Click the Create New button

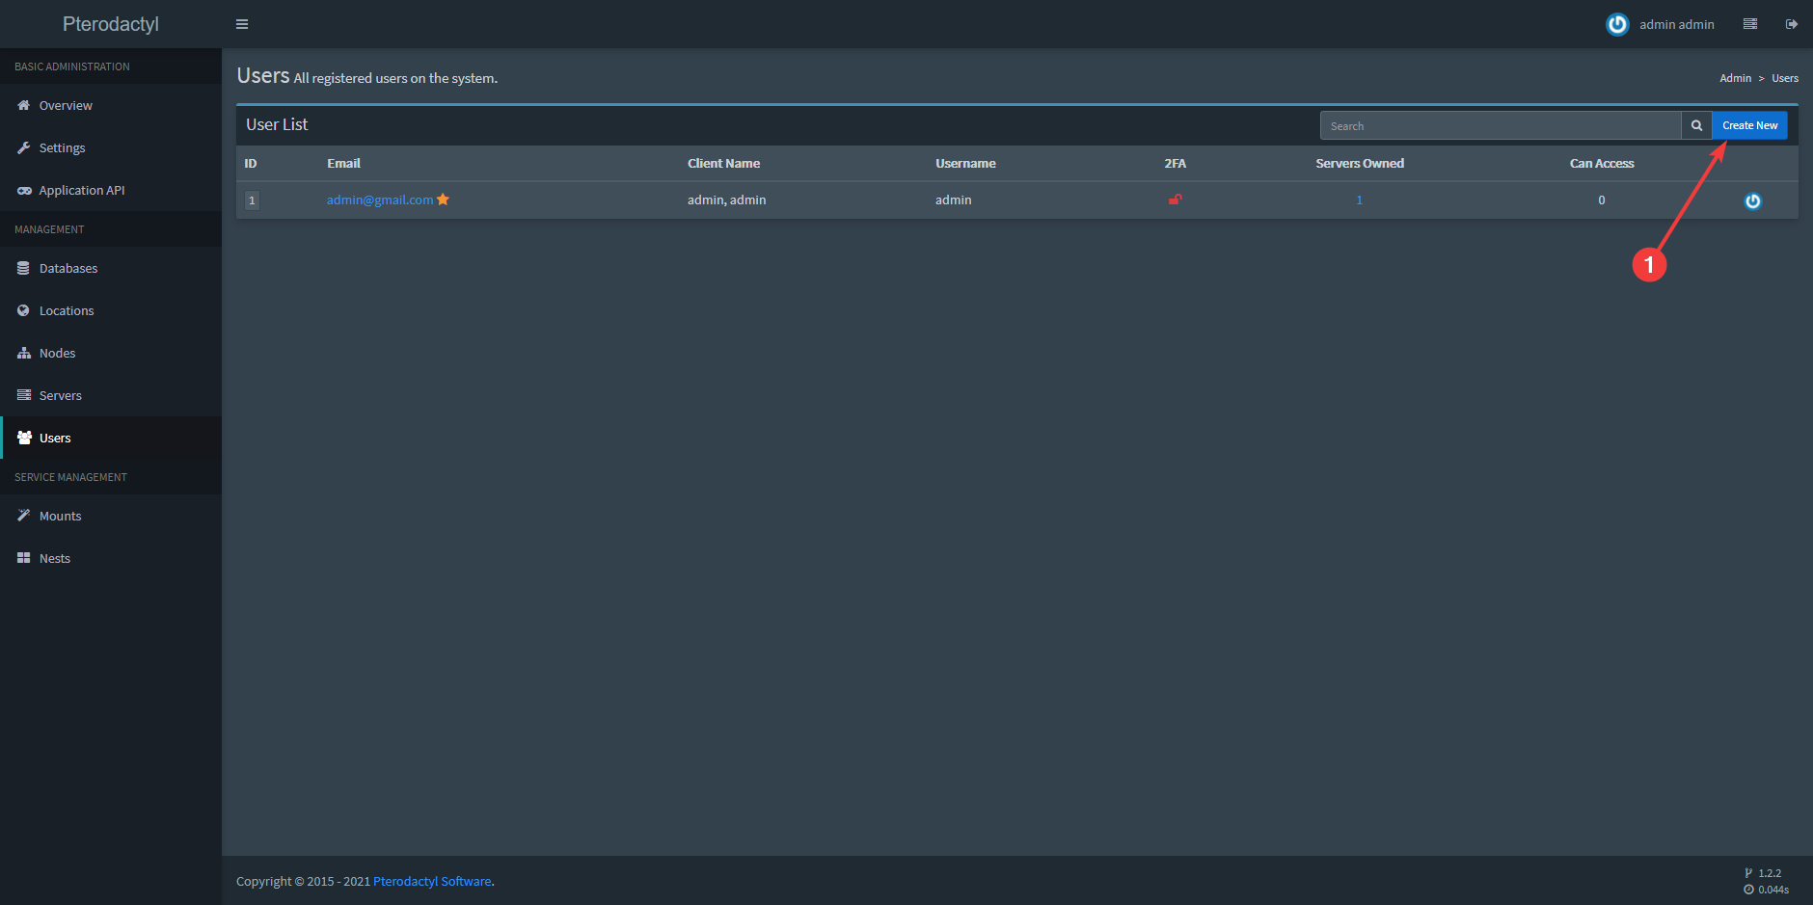pyautogui.click(x=1749, y=125)
